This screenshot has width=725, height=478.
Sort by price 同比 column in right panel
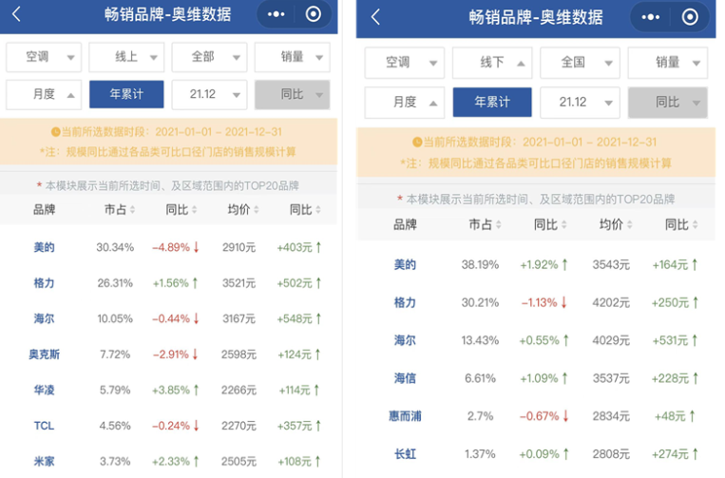[x=681, y=224]
